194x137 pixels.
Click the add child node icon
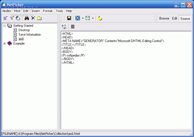[x=12, y=18]
